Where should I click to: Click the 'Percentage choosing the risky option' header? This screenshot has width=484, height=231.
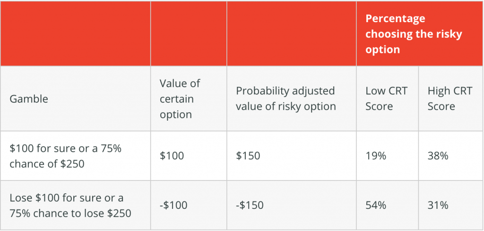[x=414, y=34]
